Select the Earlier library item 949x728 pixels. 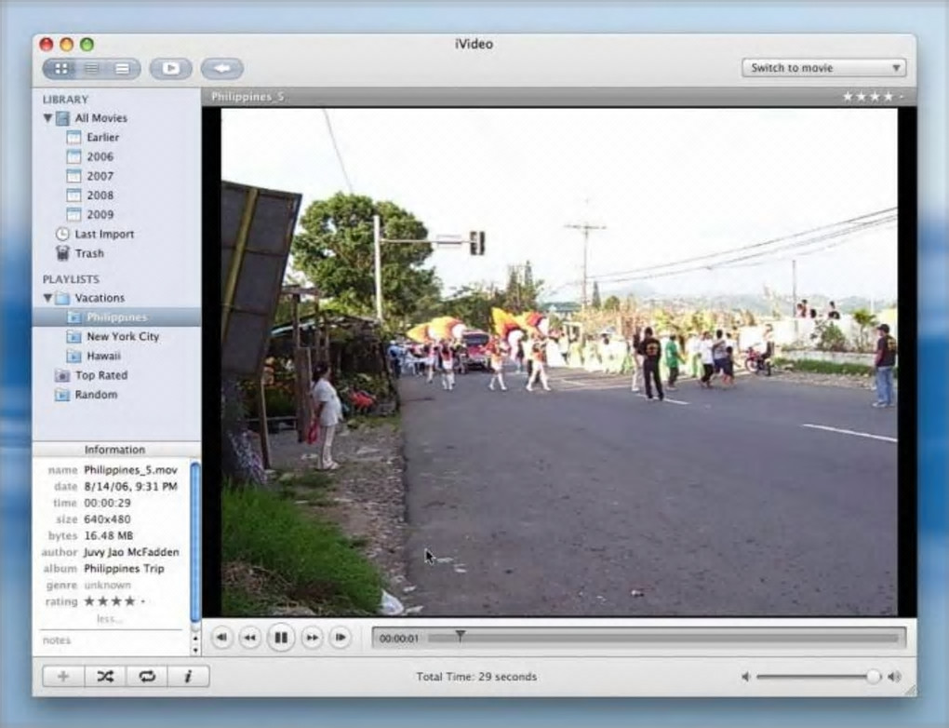(103, 138)
